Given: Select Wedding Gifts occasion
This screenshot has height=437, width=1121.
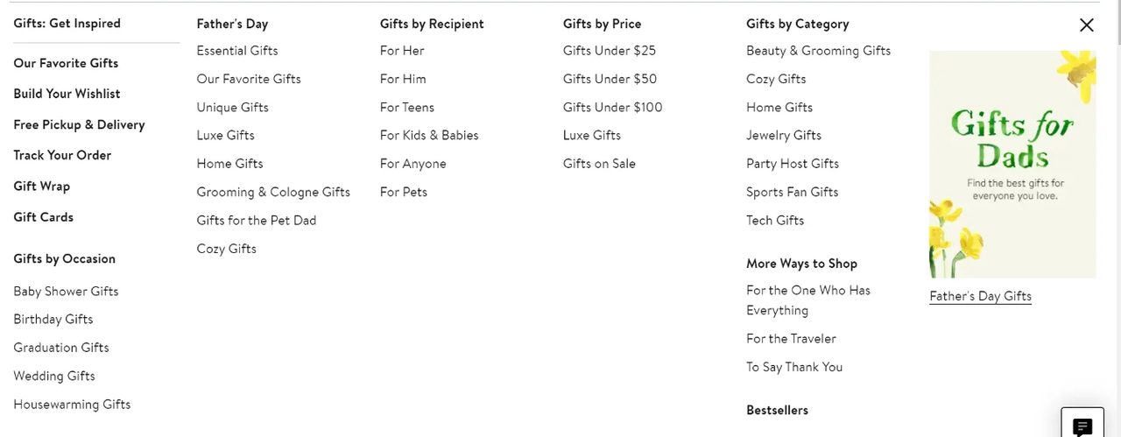Looking at the screenshot, I should [54, 376].
